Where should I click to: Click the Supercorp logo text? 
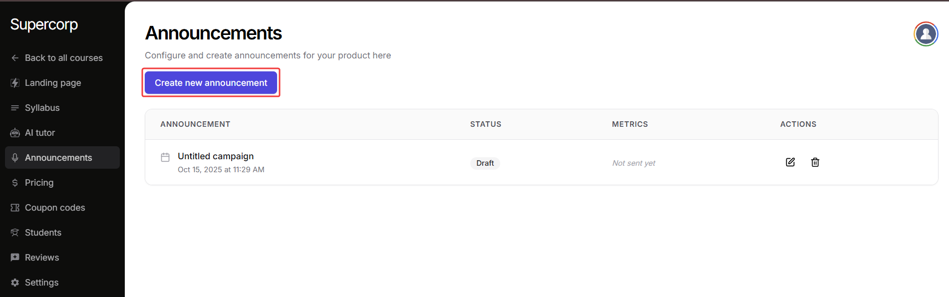point(44,24)
